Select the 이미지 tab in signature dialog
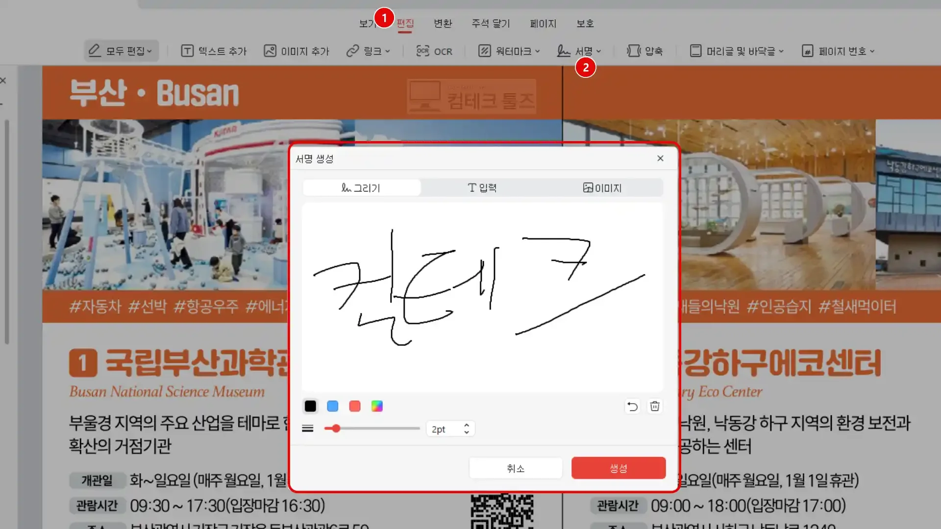The image size is (941, 529). (x=602, y=188)
